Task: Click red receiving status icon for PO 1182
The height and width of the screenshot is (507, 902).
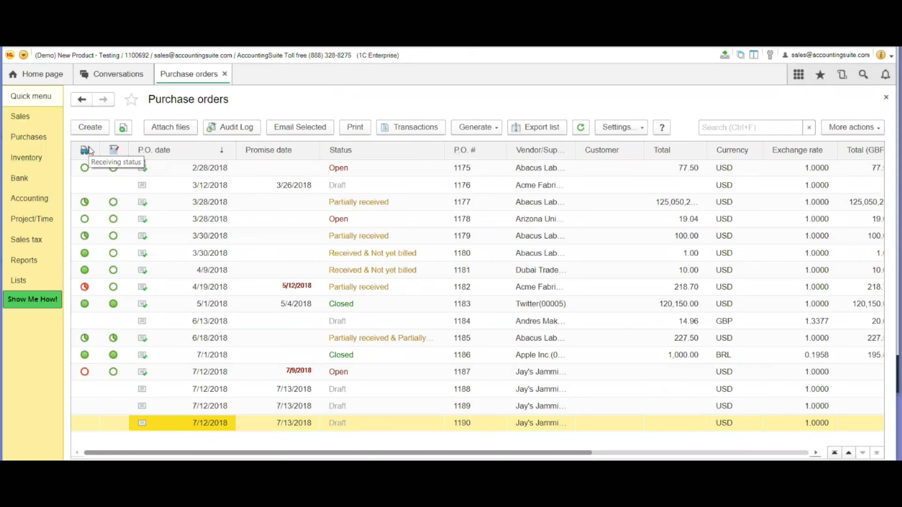Action: pos(85,287)
